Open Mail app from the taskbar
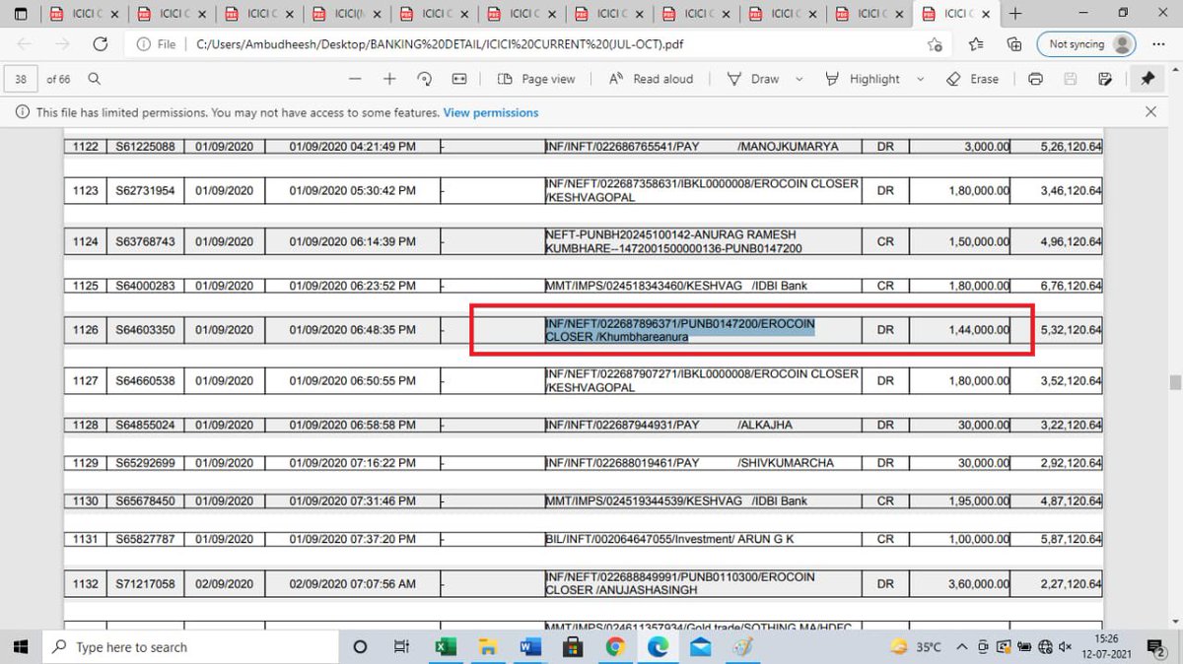Image resolution: width=1183 pixels, height=664 pixels. [x=701, y=647]
